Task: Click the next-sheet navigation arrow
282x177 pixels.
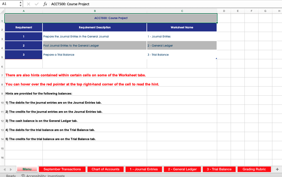Action: pyautogui.click(x=10, y=169)
